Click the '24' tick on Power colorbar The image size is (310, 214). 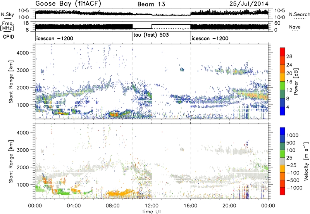click(289, 65)
